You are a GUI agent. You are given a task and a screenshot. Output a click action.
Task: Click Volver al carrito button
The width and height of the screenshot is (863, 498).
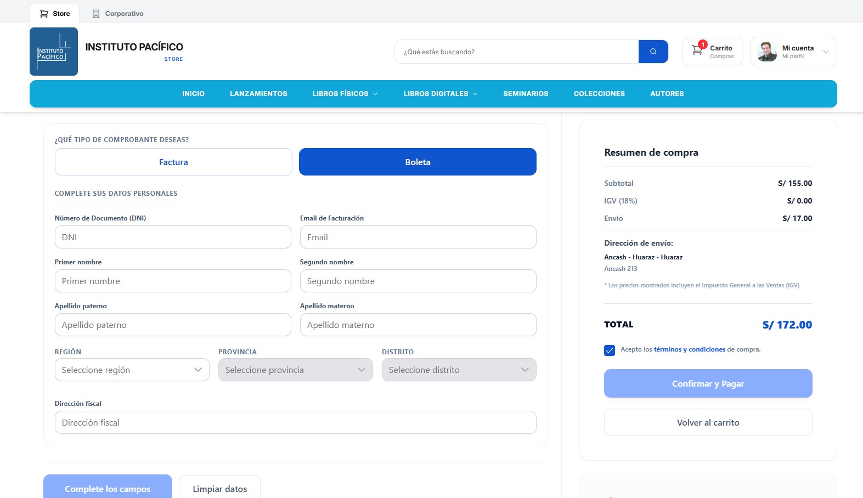click(708, 422)
